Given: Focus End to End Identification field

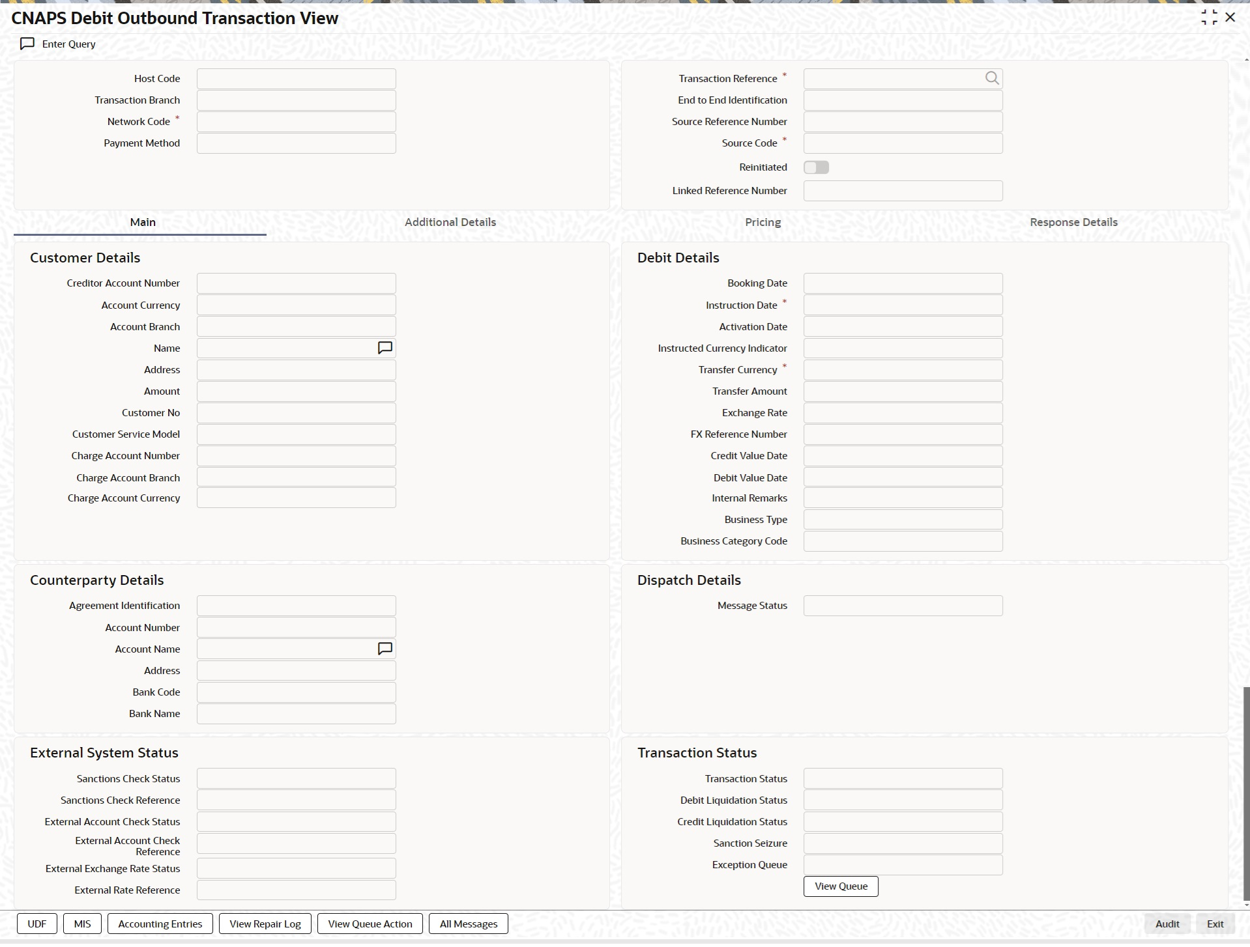Looking at the screenshot, I should click(903, 100).
